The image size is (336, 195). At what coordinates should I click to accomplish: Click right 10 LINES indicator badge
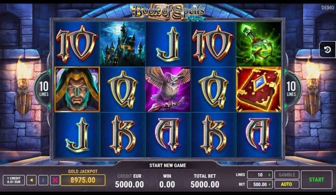pos(291,89)
